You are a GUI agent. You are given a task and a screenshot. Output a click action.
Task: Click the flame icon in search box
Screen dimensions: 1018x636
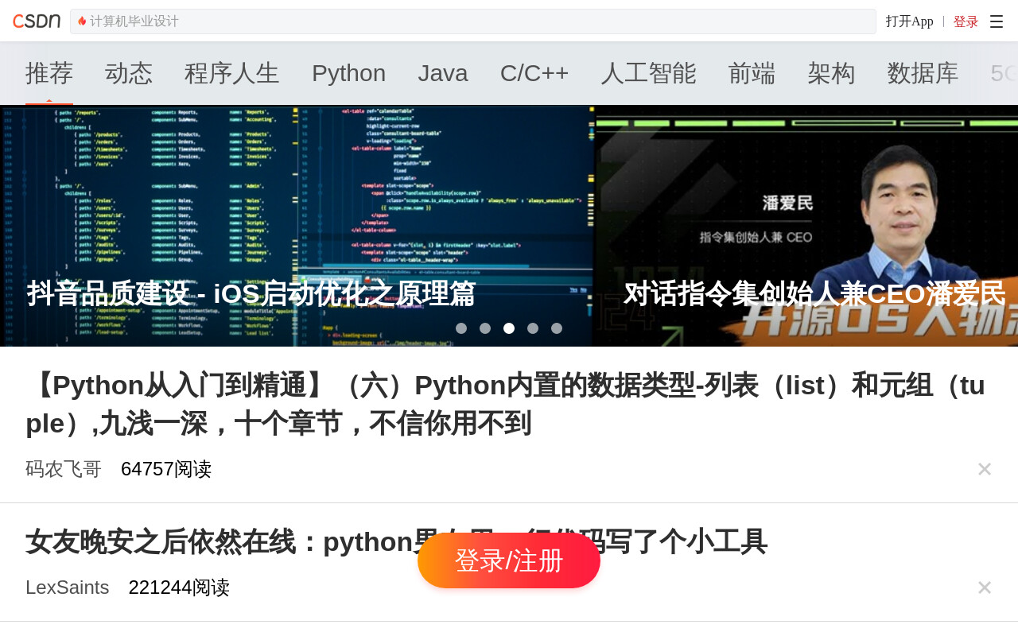point(82,21)
